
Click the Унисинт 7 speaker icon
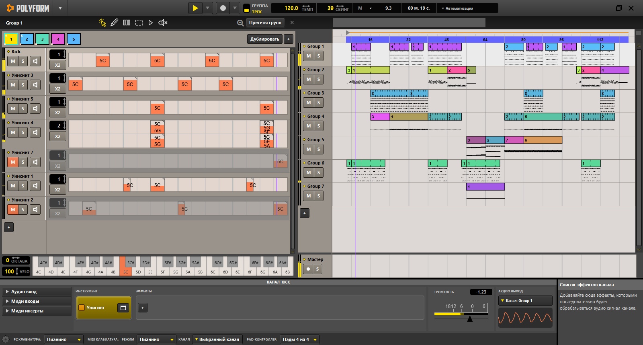(x=35, y=162)
